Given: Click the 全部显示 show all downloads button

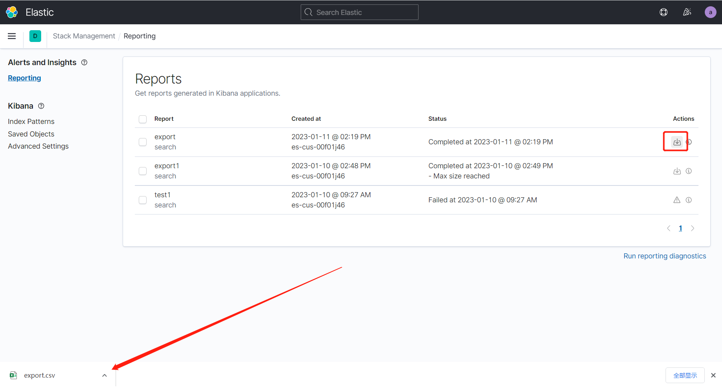Looking at the screenshot, I should click(685, 375).
